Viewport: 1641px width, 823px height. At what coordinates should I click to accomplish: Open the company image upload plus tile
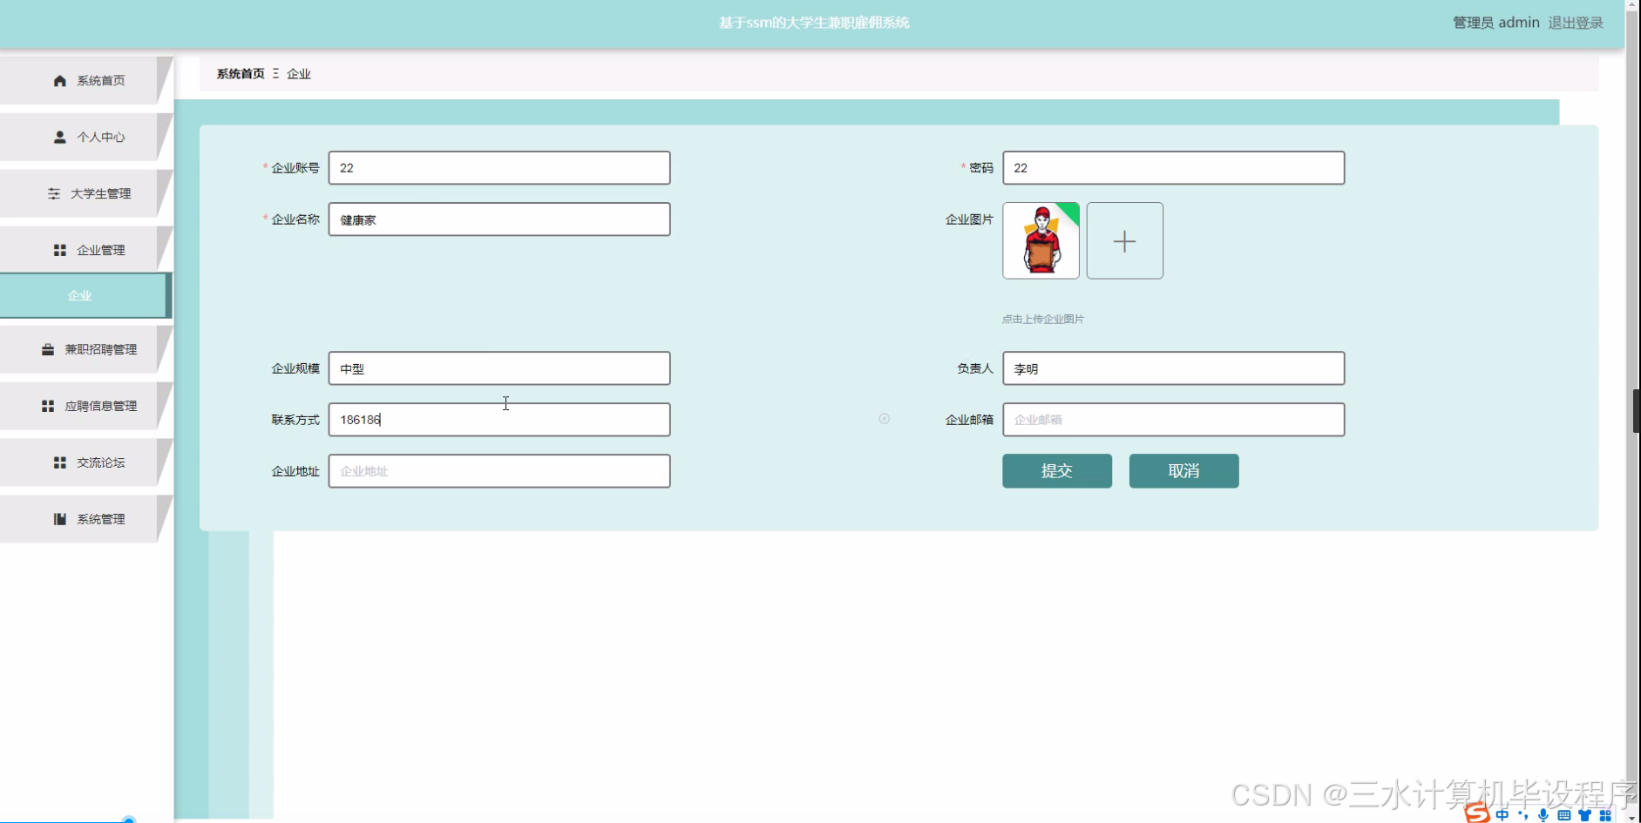1125,240
